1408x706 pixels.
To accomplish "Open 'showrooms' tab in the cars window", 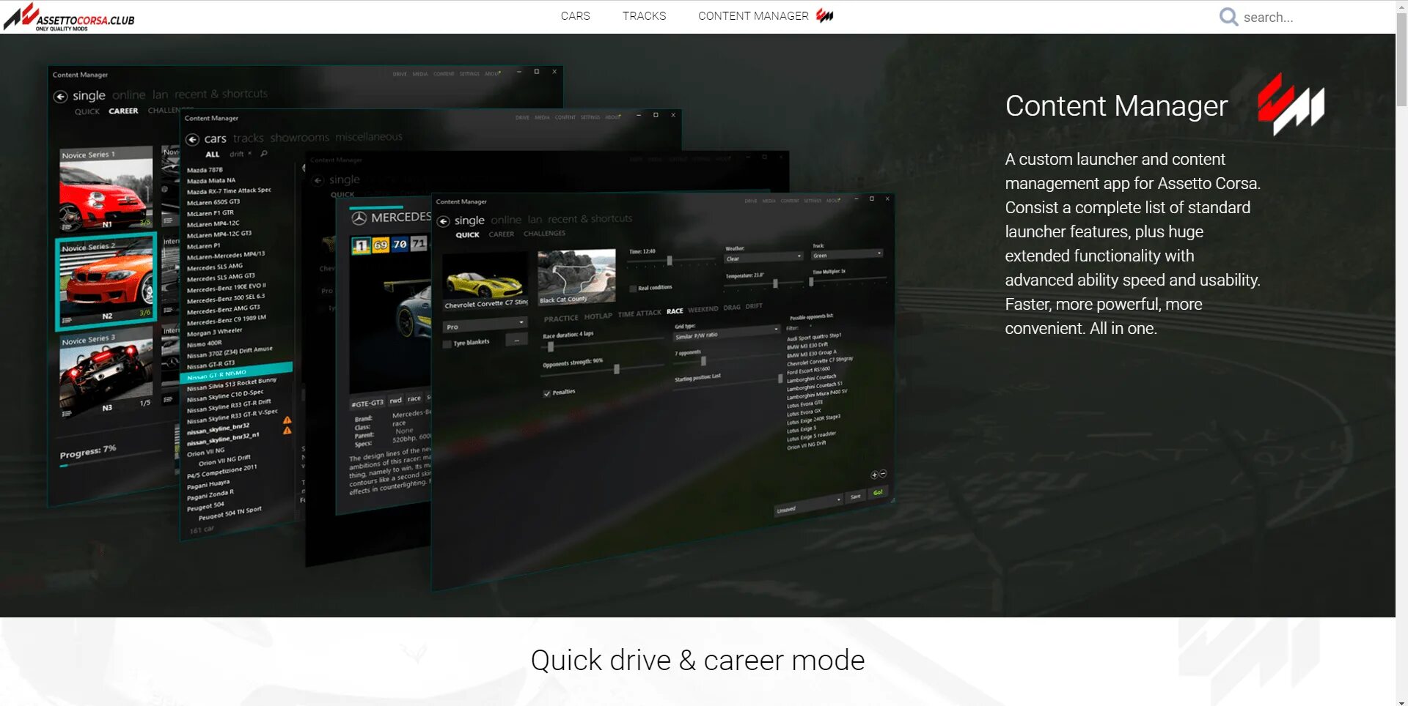I will pos(300,138).
